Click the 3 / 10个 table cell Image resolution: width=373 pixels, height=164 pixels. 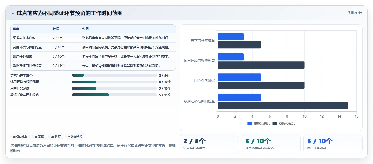(x=59, y=47)
